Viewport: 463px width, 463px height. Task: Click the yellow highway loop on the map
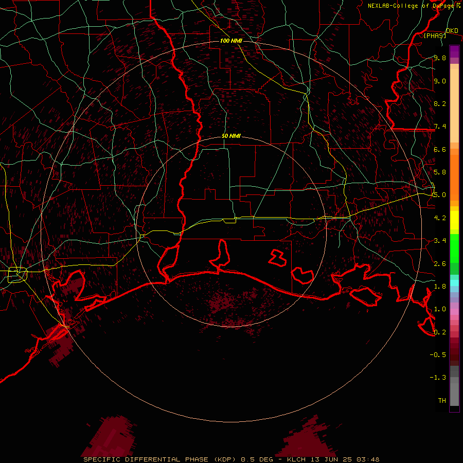click(x=17, y=275)
